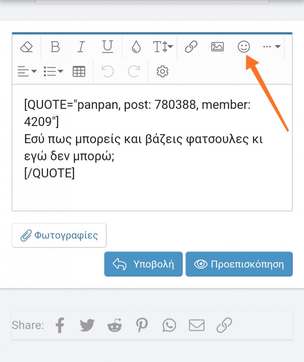Submit reply with Υποβολή button
304x362 pixels.
click(x=143, y=264)
